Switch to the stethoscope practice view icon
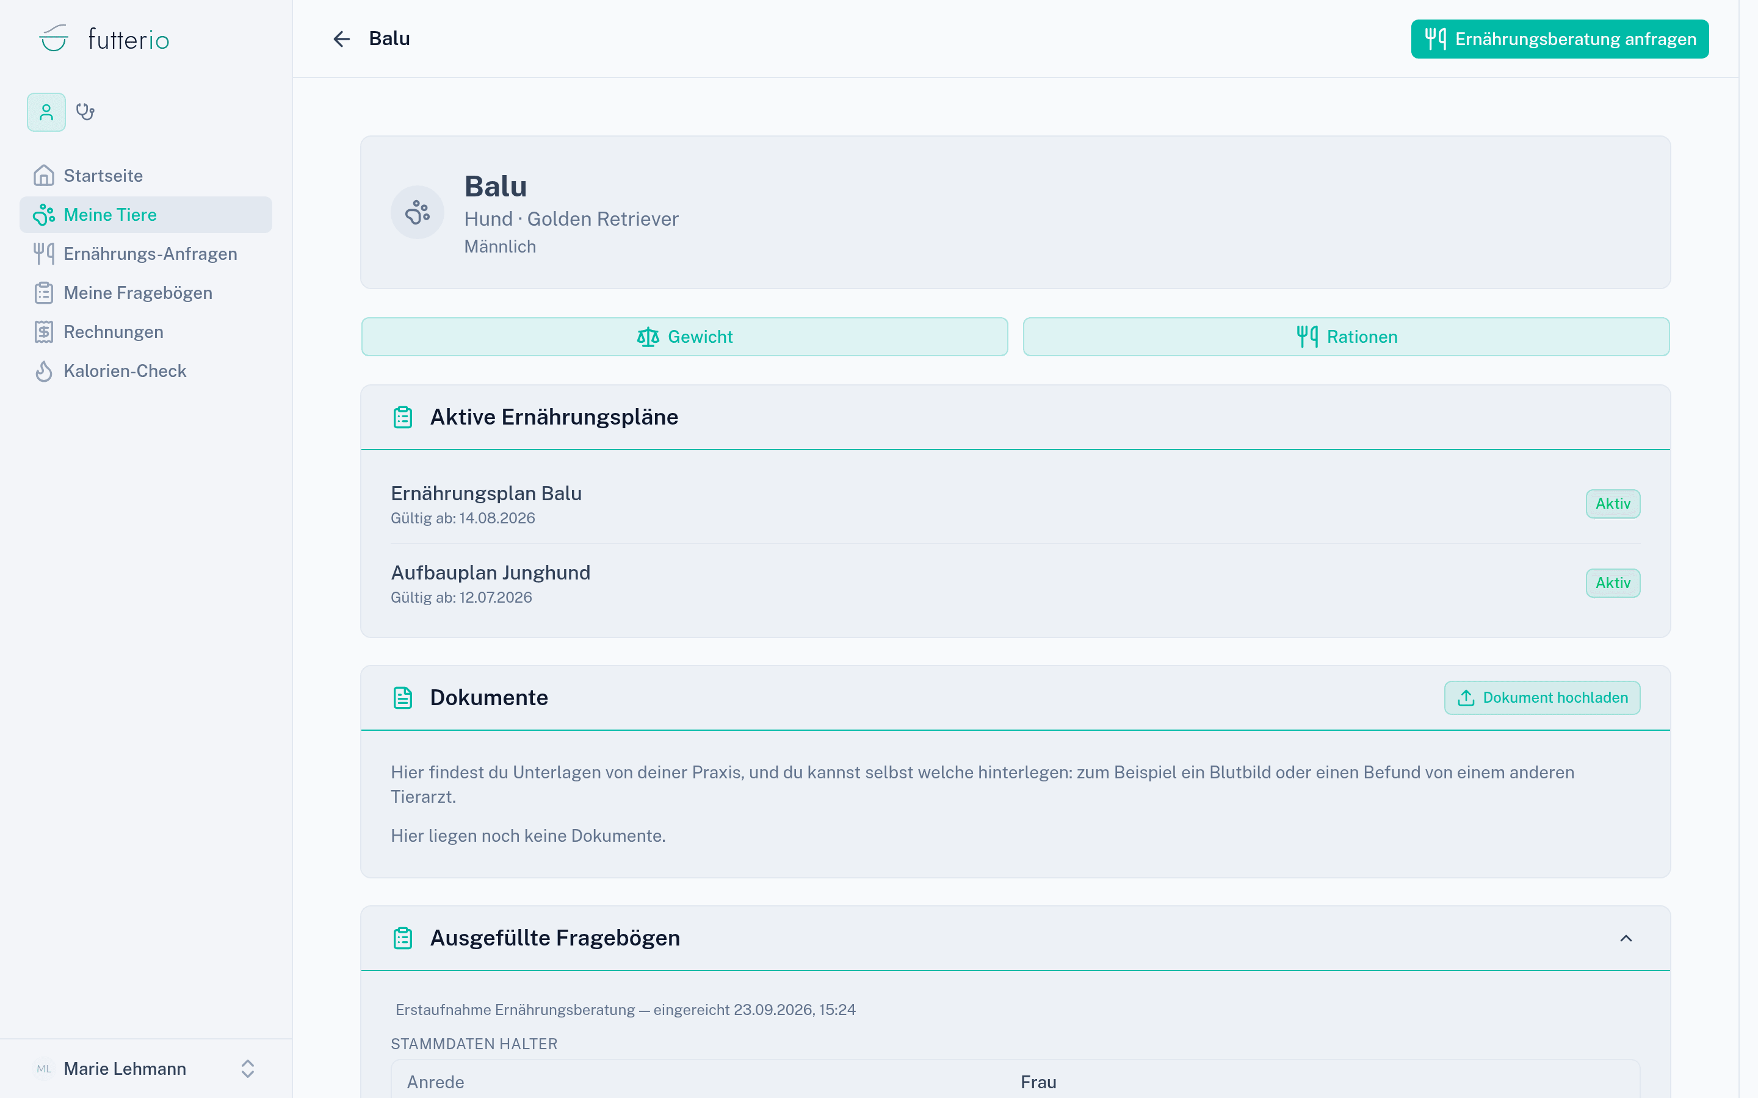1758x1098 pixels. [x=85, y=112]
